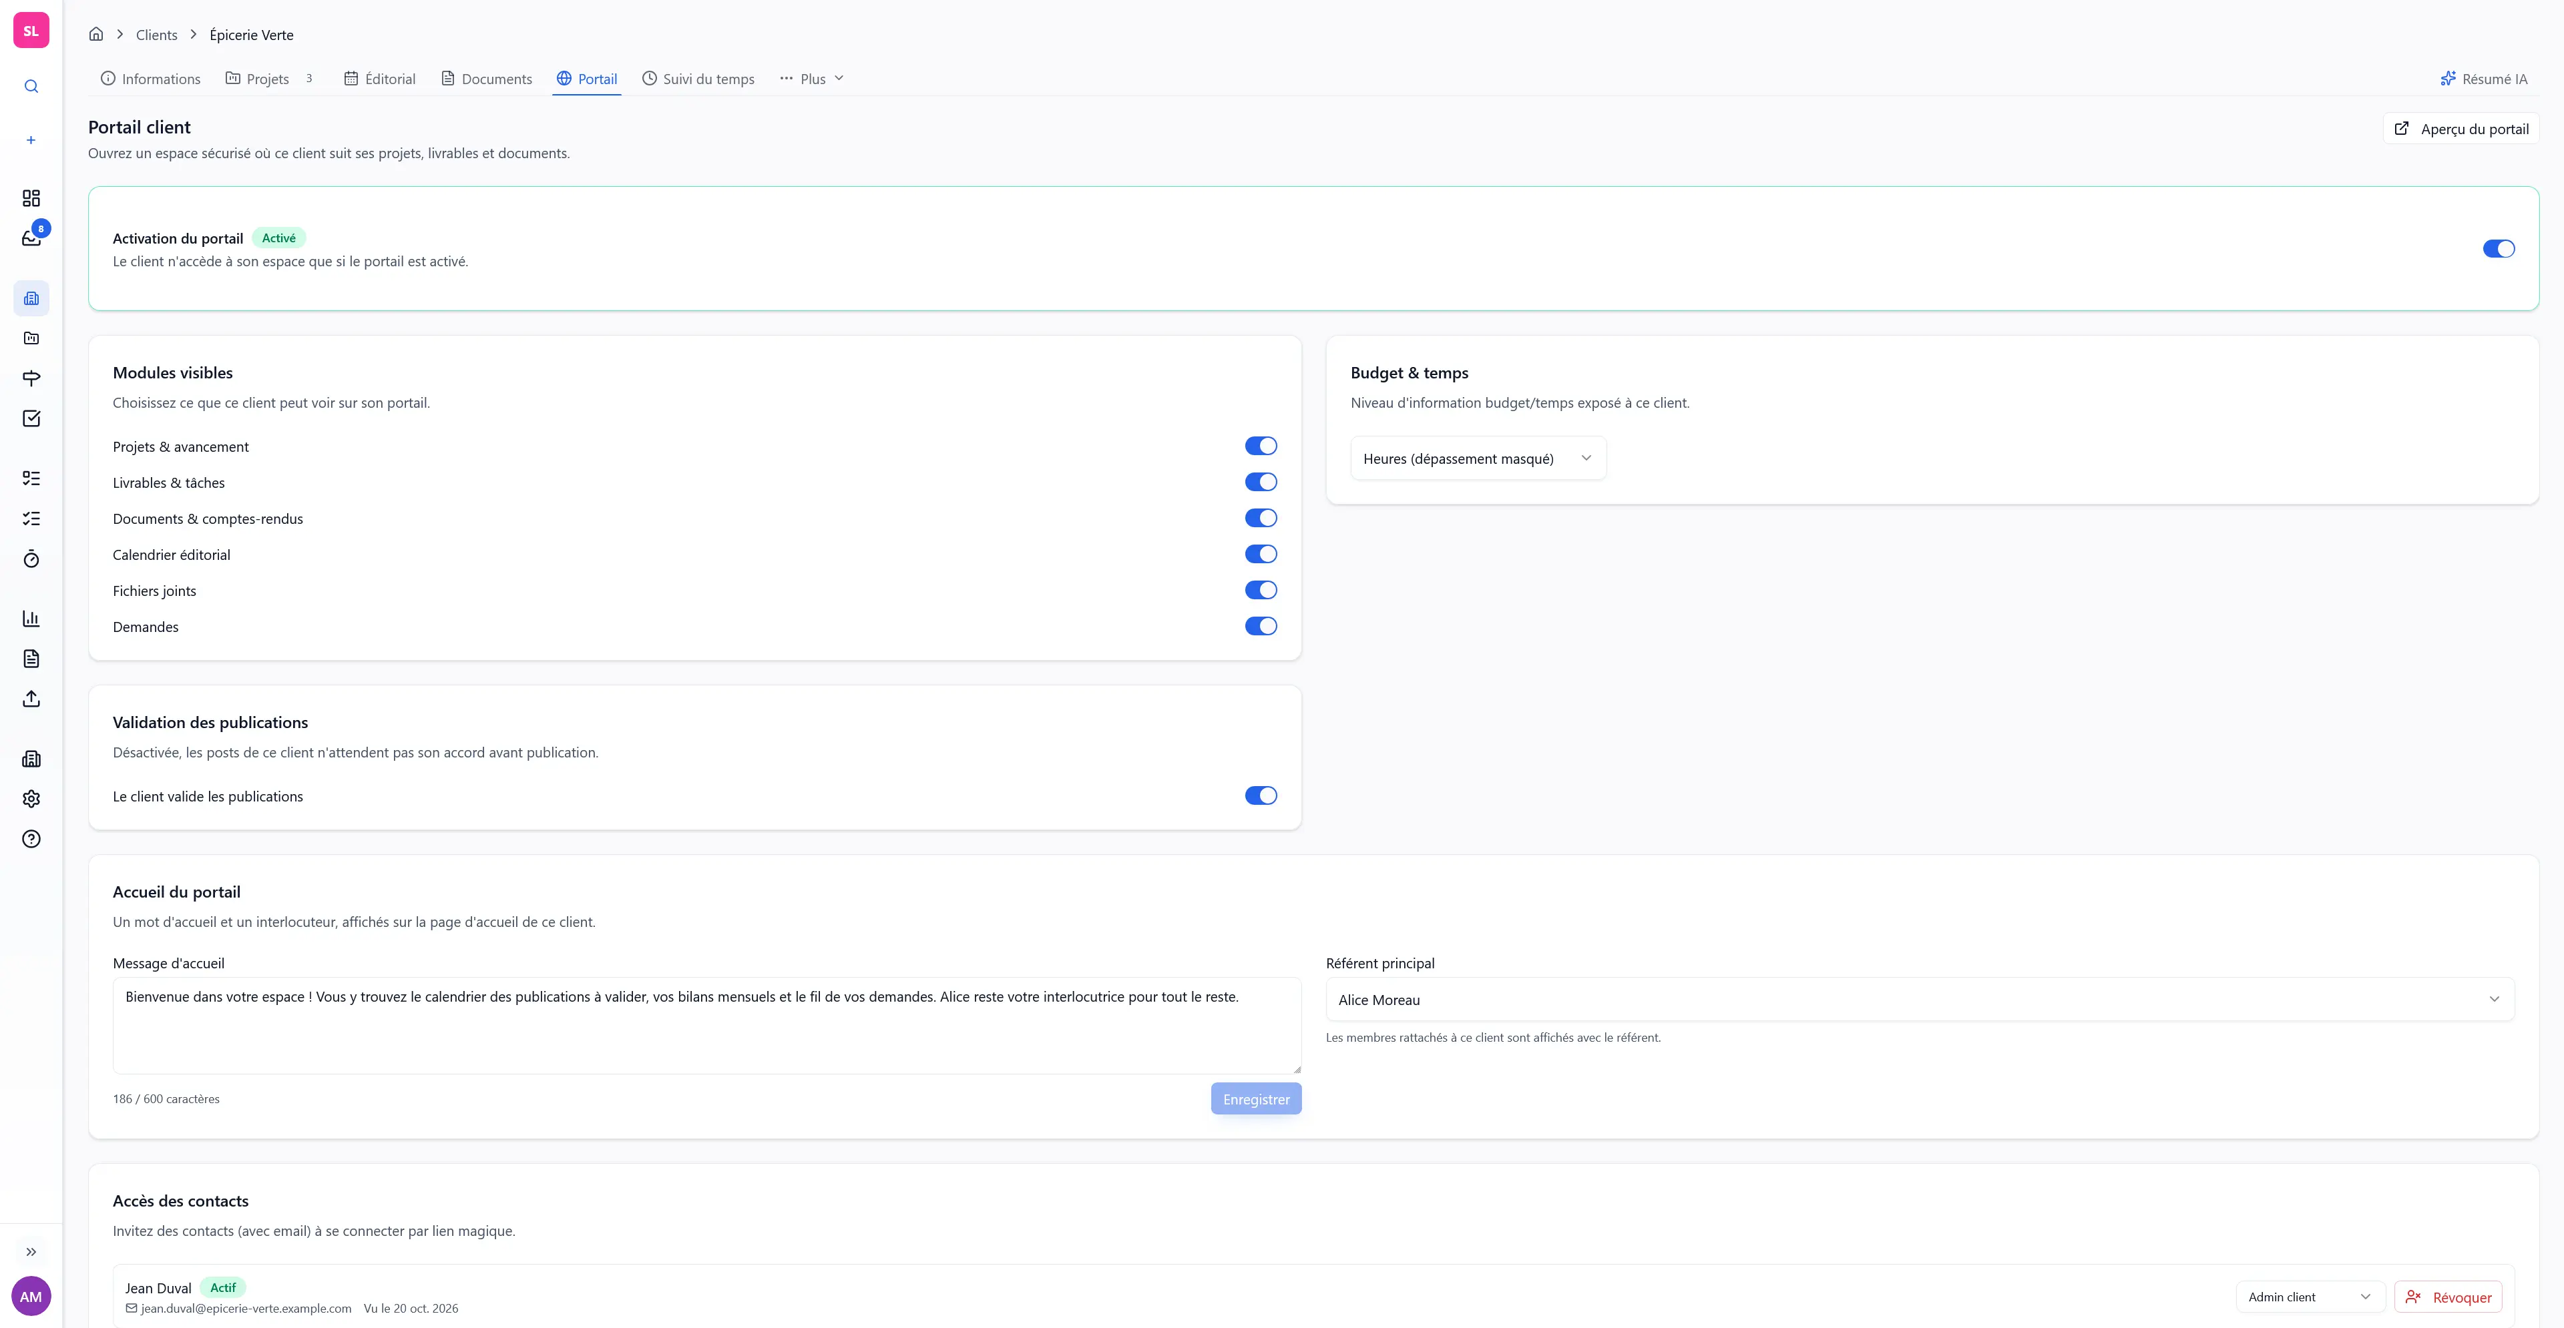The image size is (2564, 1328).
Task: Open the checkbox tasks icon in sidebar
Action: (x=31, y=418)
